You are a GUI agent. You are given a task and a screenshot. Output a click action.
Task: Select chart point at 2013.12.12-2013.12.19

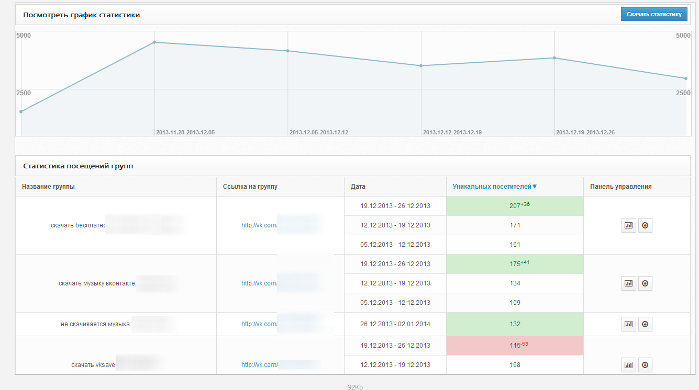click(x=421, y=65)
